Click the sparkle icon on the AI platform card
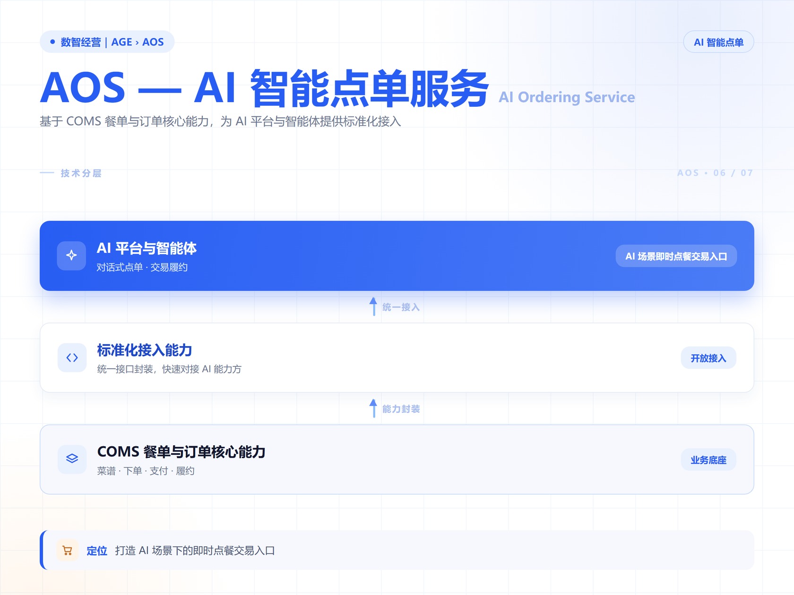Image resolution: width=794 pixels, height=595 pixels. (x=71, y=255)
